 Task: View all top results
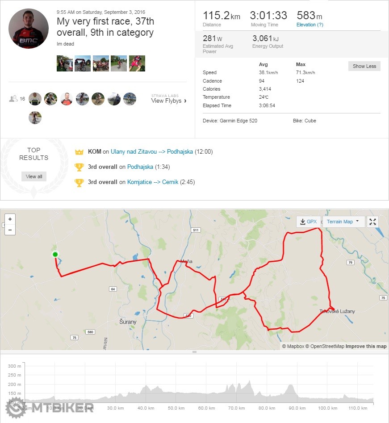point(34,176)
